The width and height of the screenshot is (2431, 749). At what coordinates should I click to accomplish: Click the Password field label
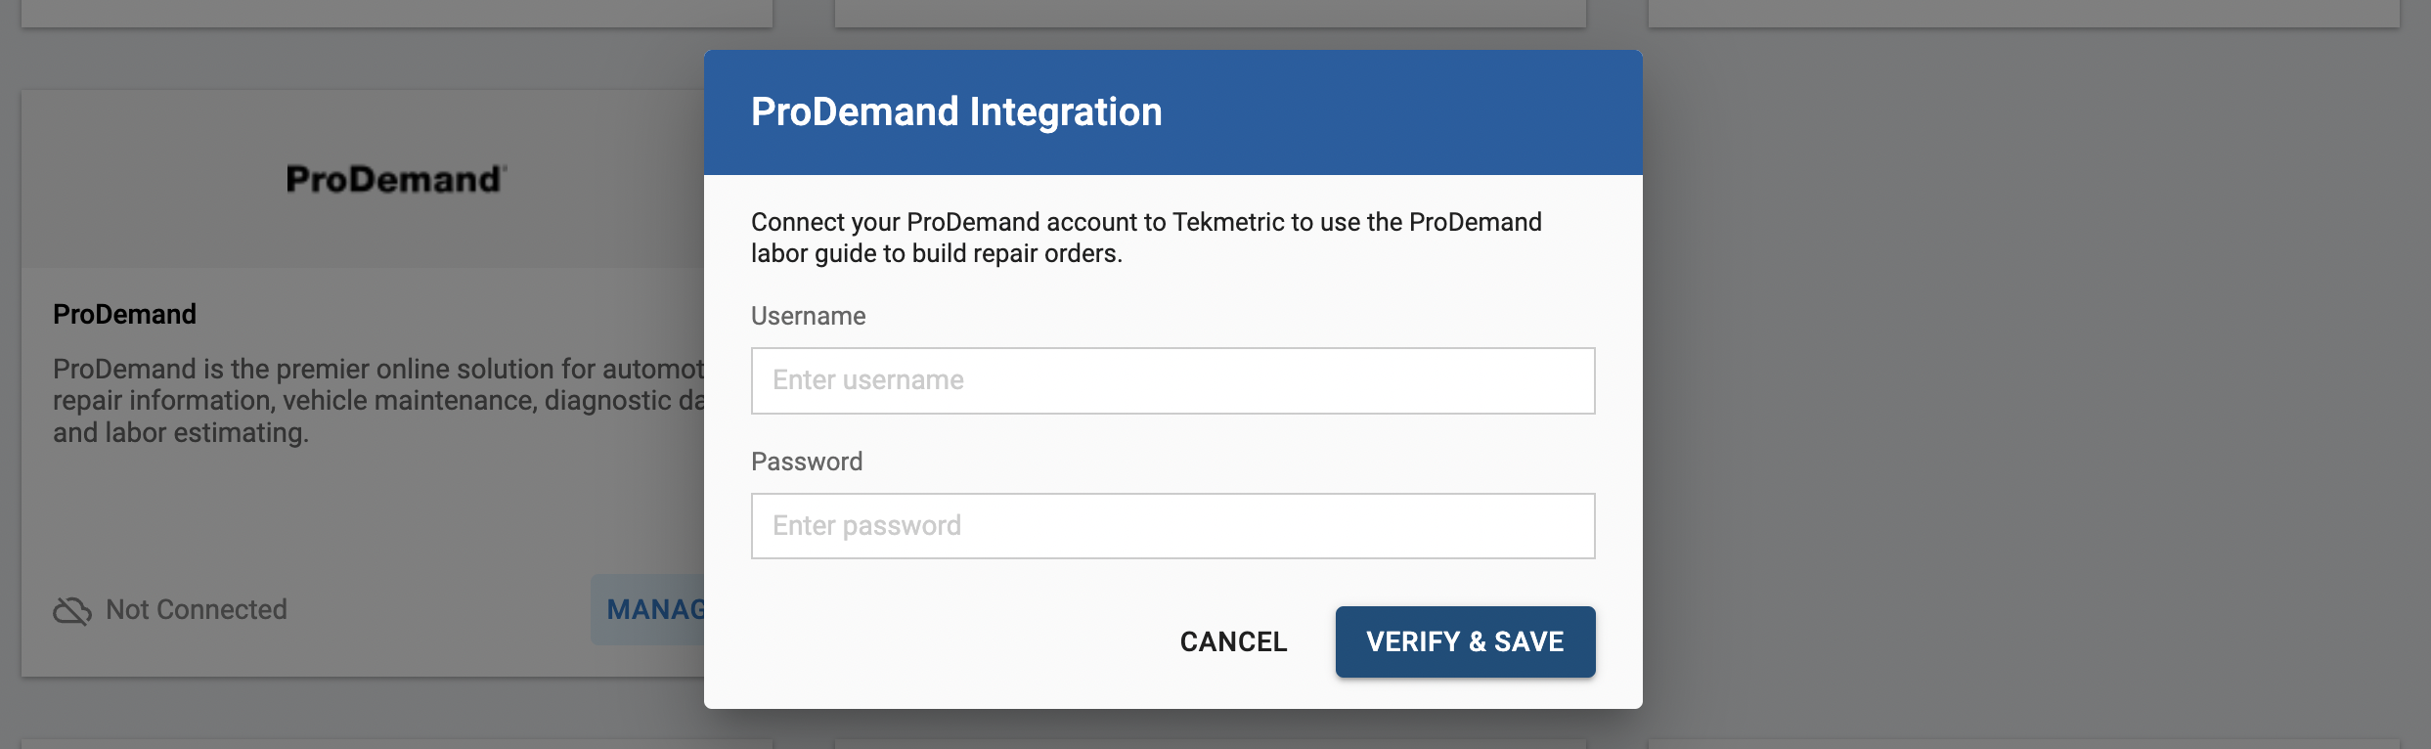coord(807,462)
